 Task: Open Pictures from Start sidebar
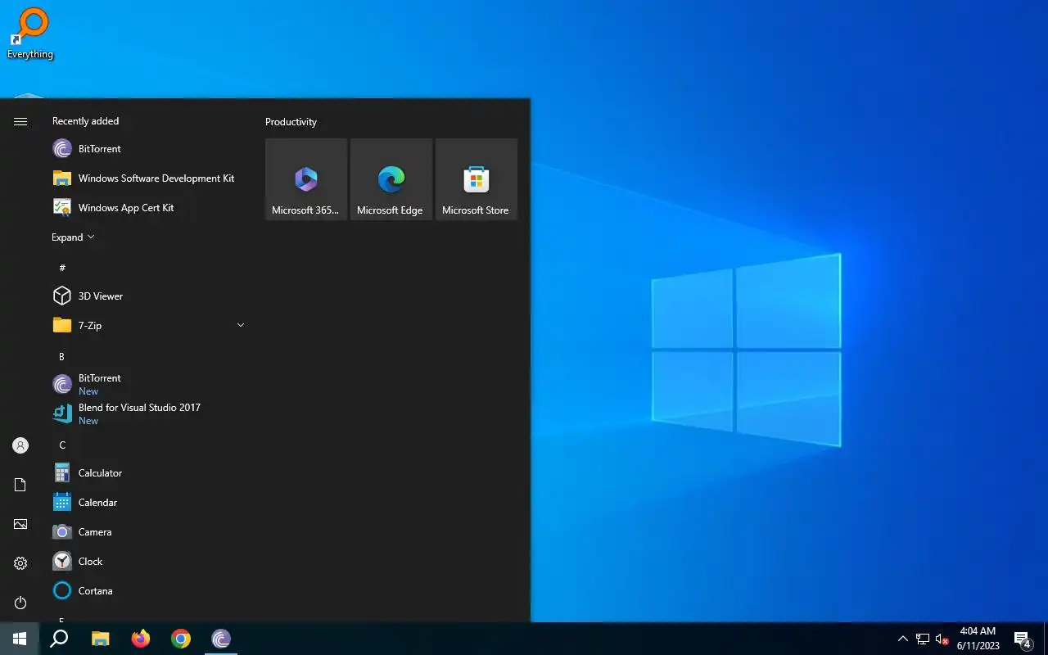point(20,524)
